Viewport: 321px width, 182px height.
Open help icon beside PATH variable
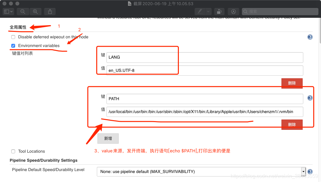310,98
